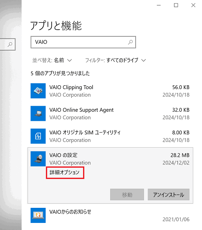Open the フィルター: すべてのドライブ dropdown
The image size is (202, 230).
[x=116, y=60]
